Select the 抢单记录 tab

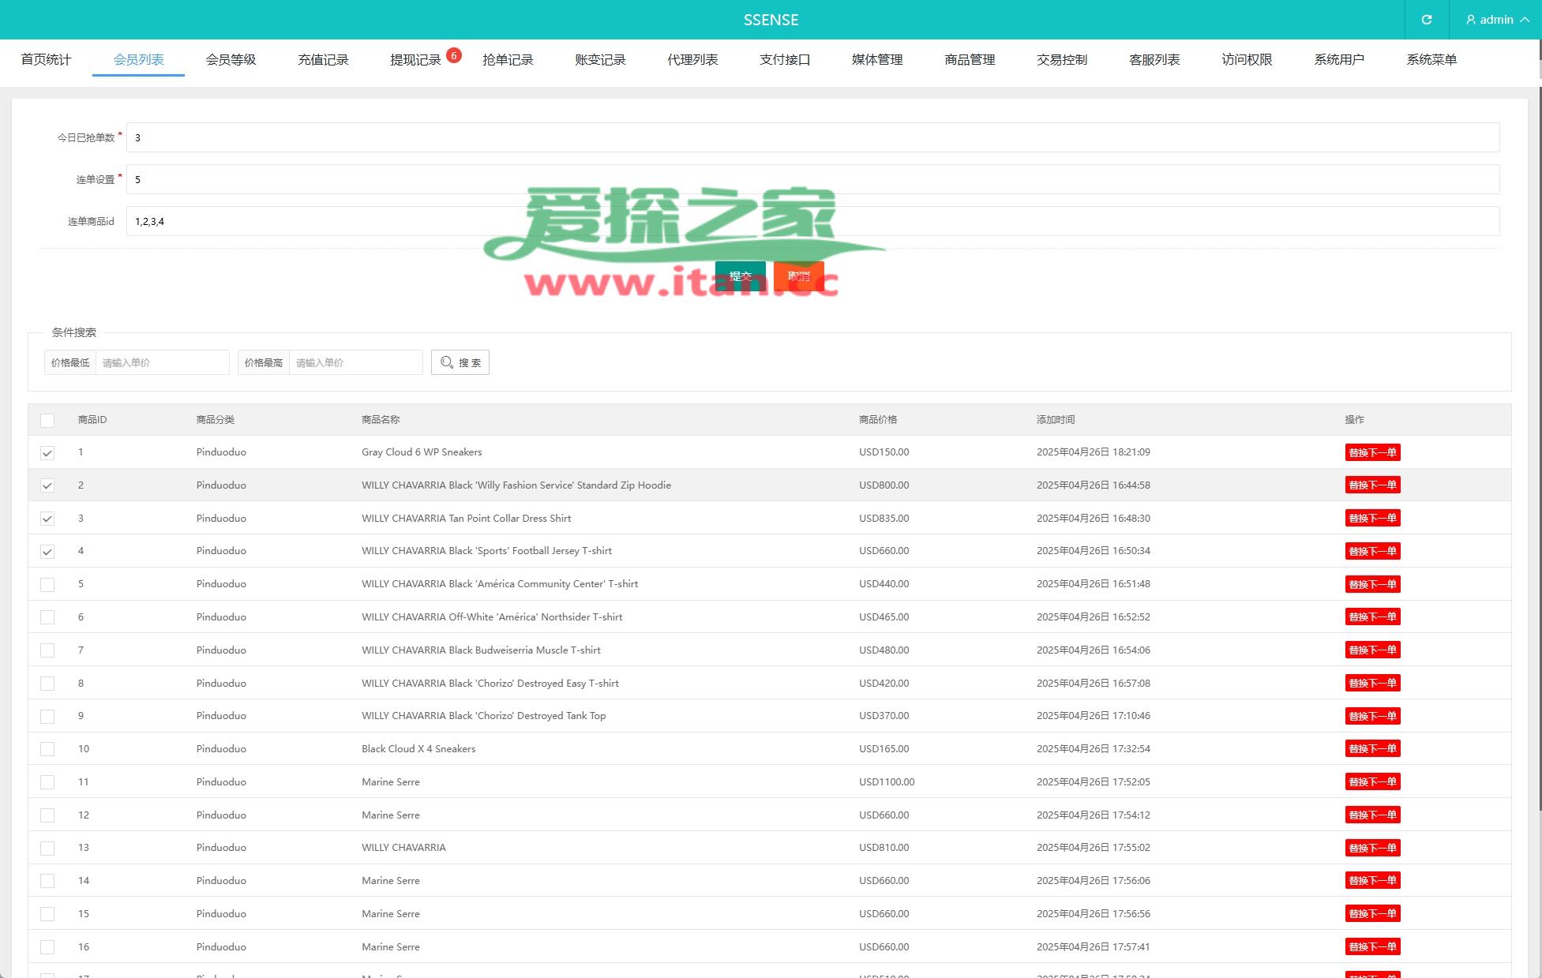coord(508,60)
